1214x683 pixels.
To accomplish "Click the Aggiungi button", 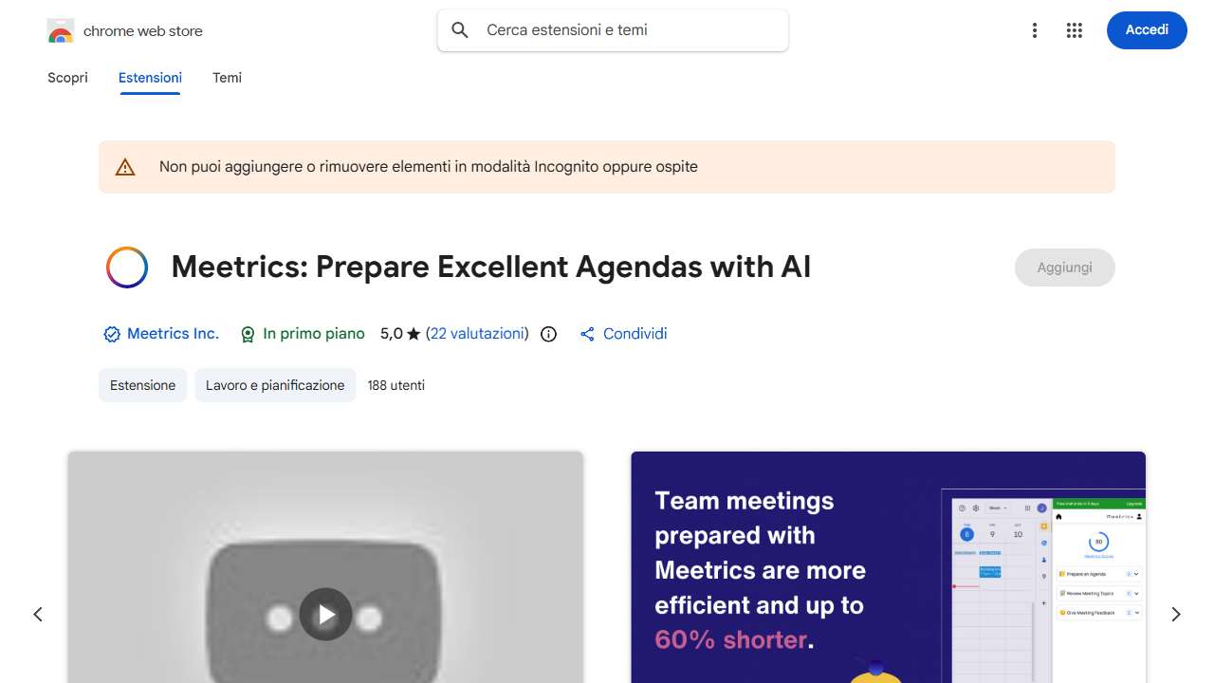I will [x=1065, y=268].
